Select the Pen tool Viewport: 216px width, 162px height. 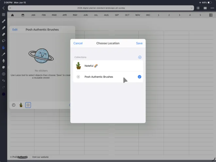(4, 21)
